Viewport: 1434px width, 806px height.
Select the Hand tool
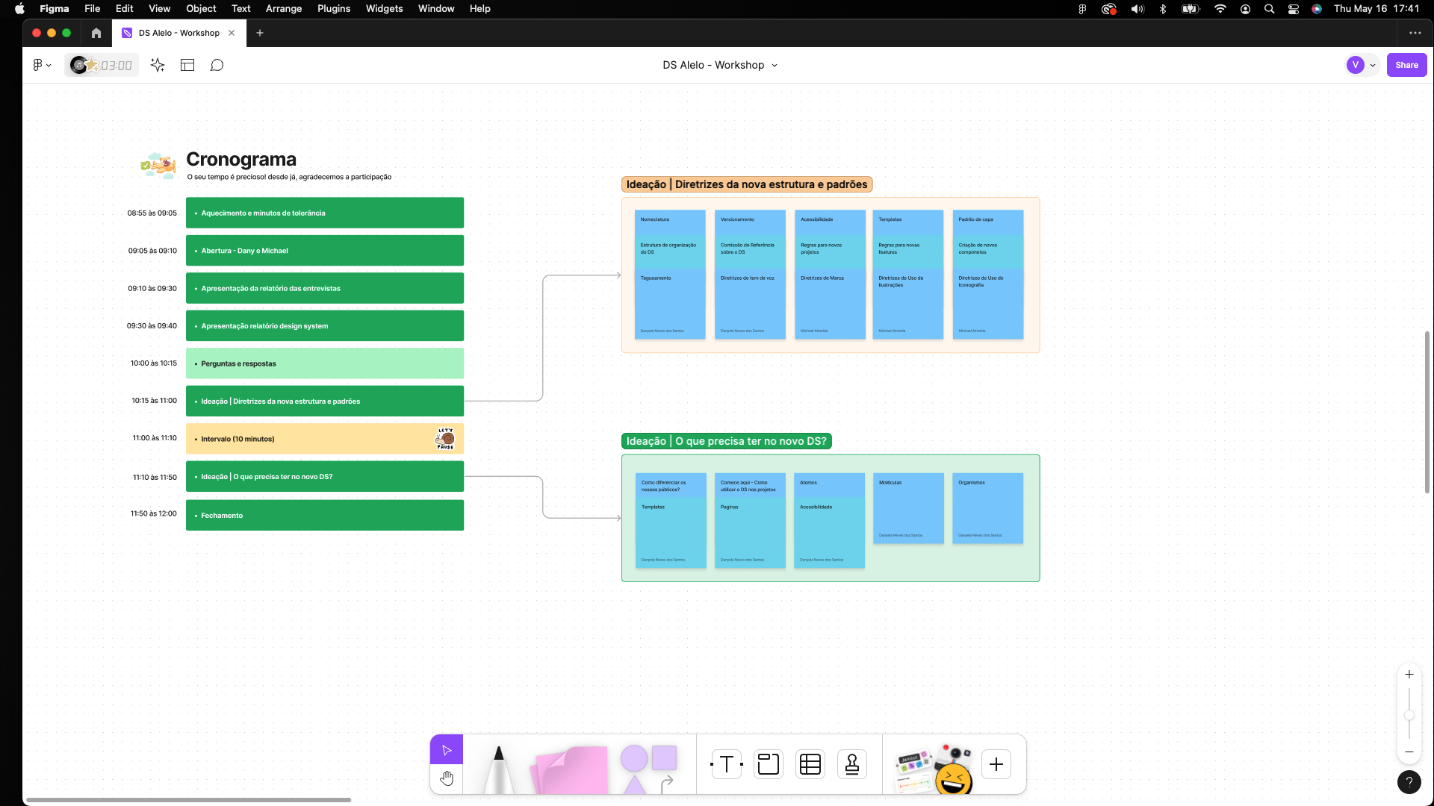(x=447, y=778)
